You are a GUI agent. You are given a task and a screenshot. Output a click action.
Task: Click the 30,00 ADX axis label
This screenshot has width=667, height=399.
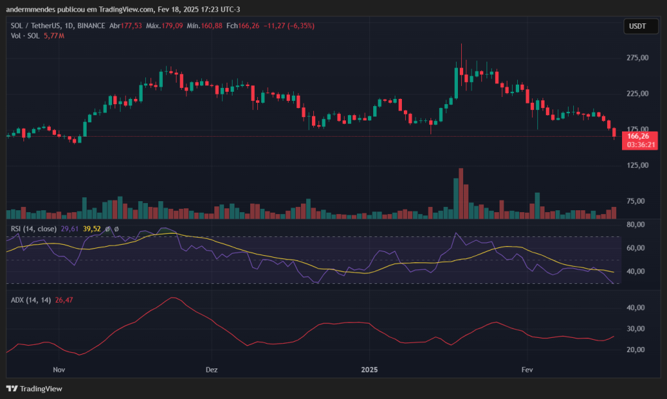(636, 329)
